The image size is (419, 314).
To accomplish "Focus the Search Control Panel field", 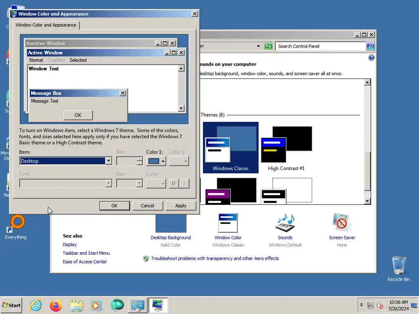I will coord(320,46).
